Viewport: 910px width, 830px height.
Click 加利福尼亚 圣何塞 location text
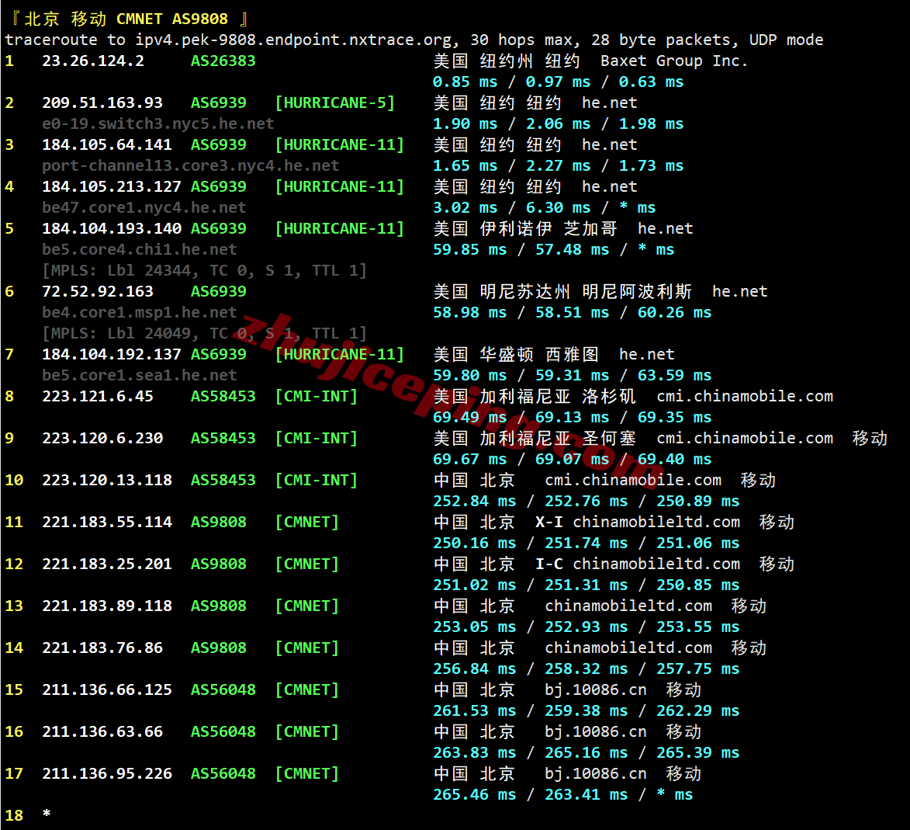point(558,438)
